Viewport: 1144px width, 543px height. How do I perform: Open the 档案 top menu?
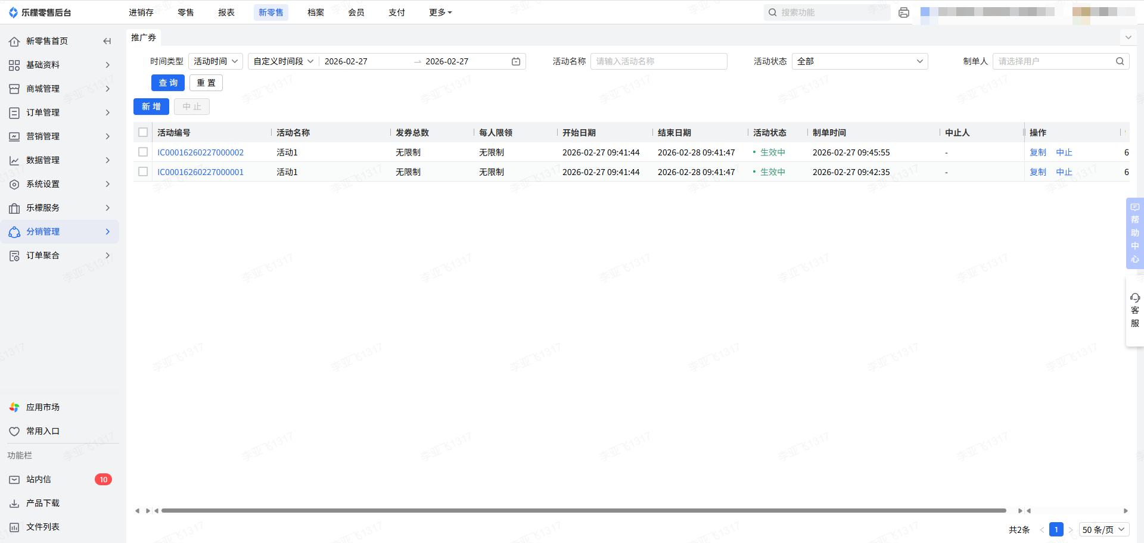[316, 13]
